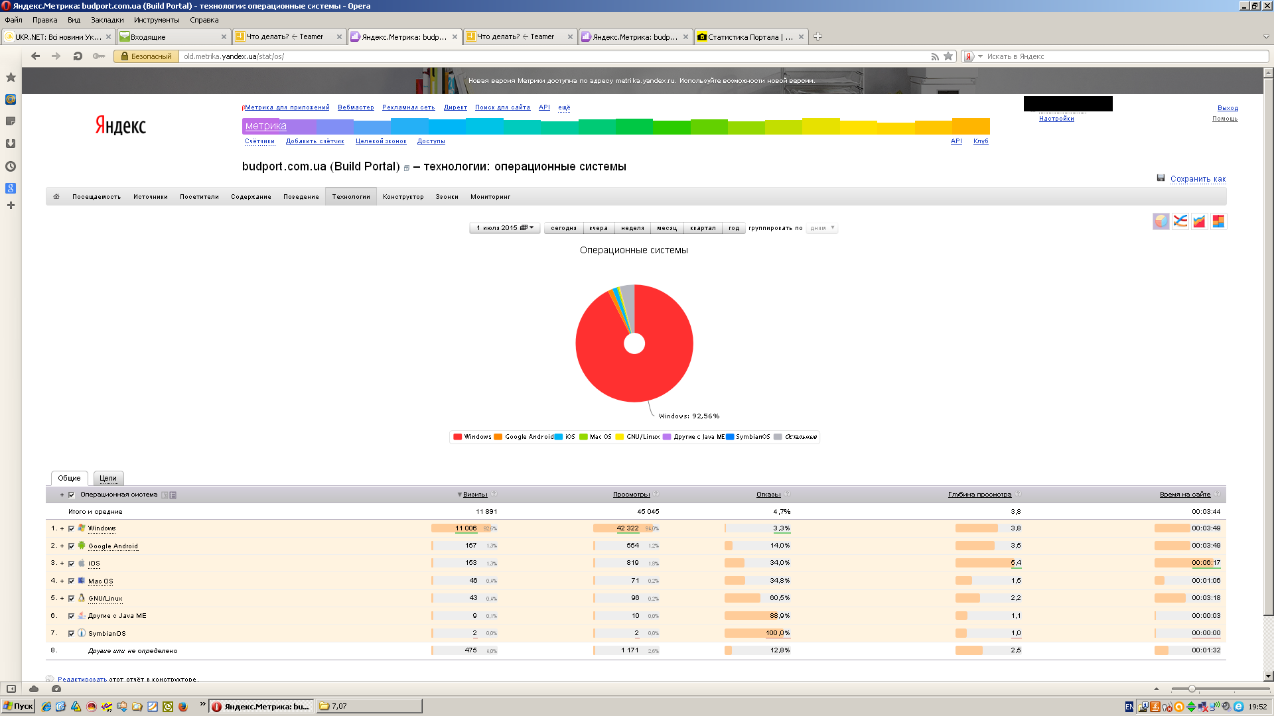Adjust the page zoom slider

[x=1192, y=689]
